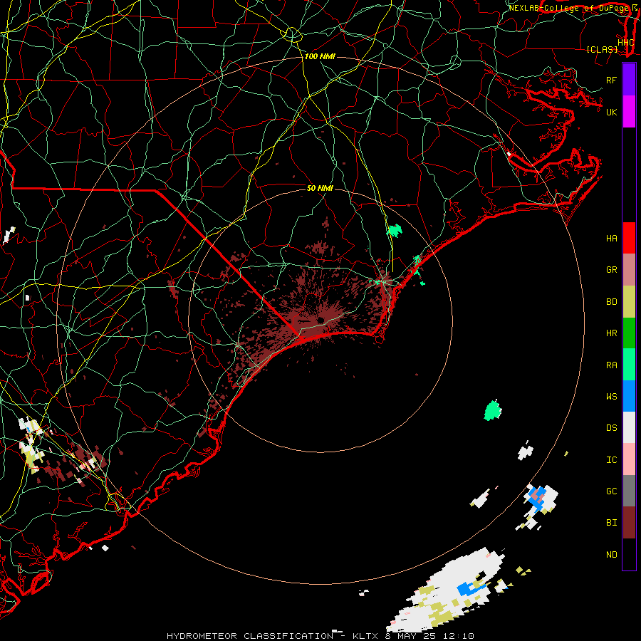Screen dimensions: 641x641
Task: Select the GC gray legend swatch
Action: [629, 491]
